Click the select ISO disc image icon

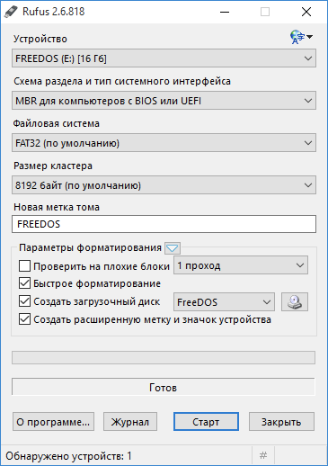(295, 302)
